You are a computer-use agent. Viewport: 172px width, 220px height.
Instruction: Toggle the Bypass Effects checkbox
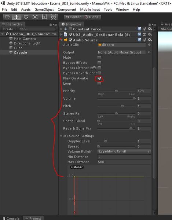[99, 63]
